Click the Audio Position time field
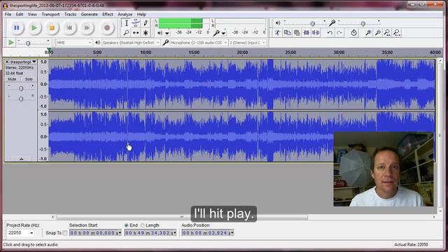The image size is (448, 252). point(208,233)
